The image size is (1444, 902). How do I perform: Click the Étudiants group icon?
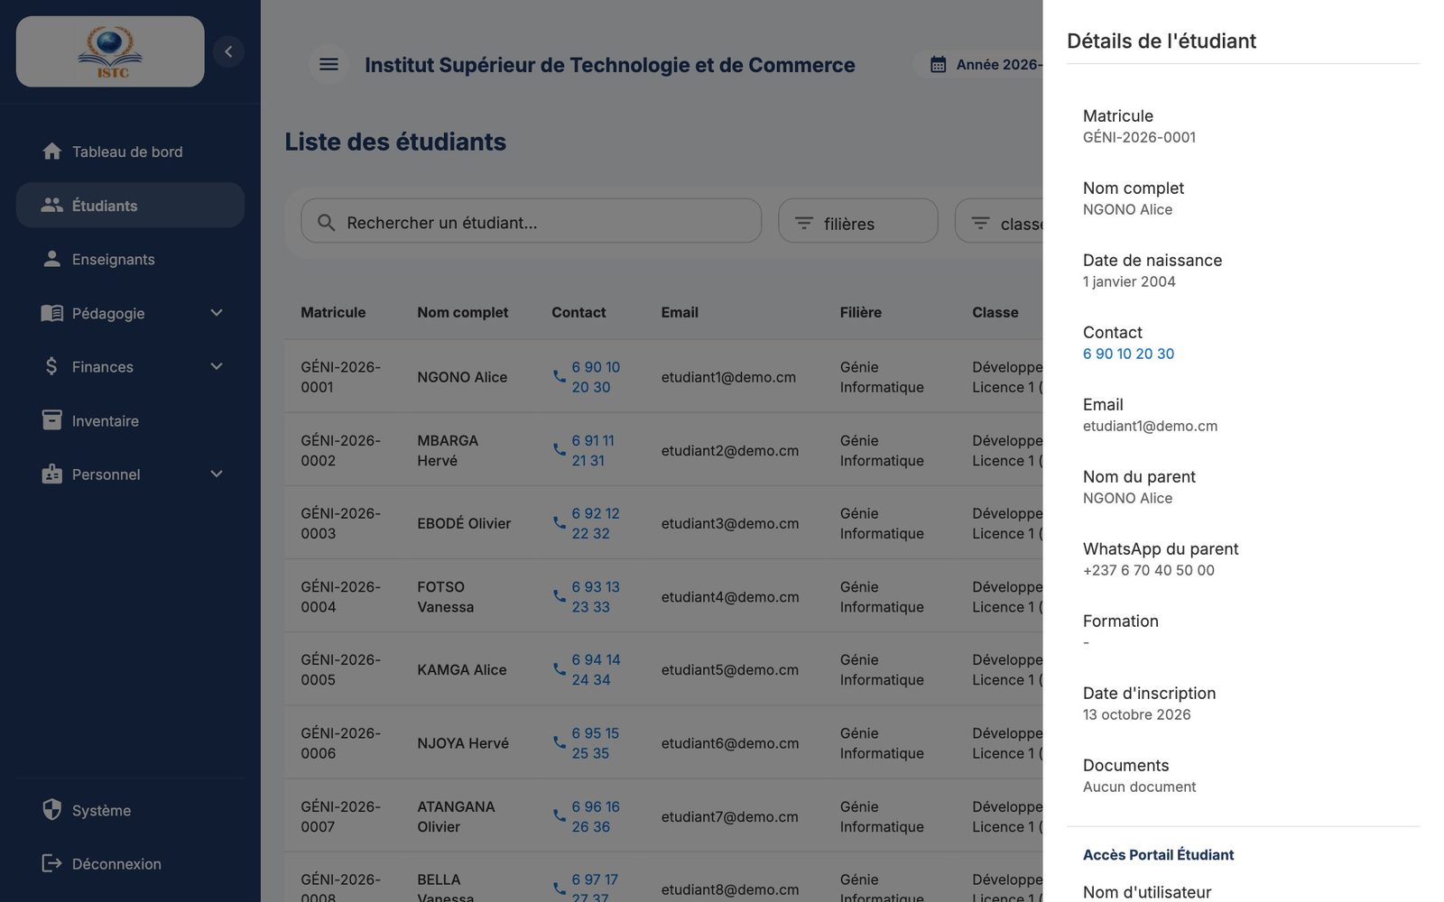click(x=52, y=206)
